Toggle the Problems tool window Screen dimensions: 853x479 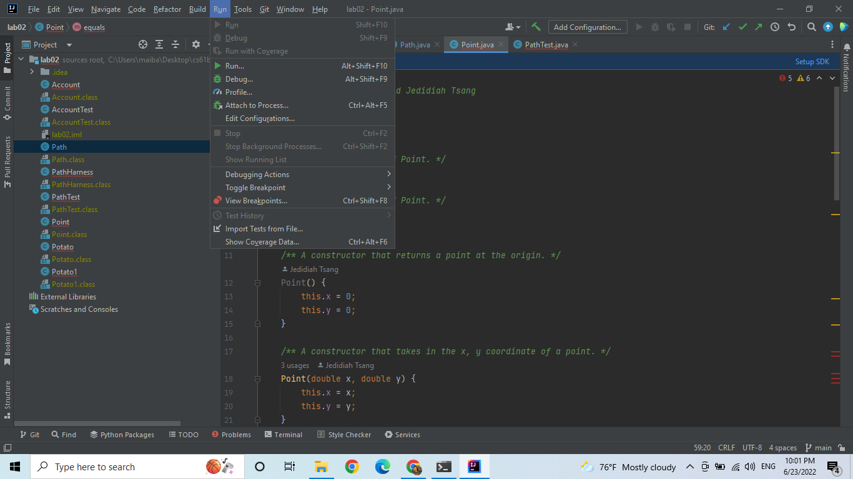231,435
